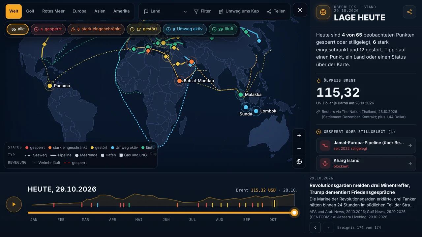Reset map to globe view
Viewport: 422px width, 237px height.
pos(299,162)
